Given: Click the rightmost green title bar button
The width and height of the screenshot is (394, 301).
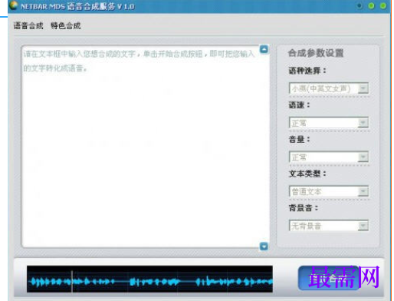Looking at the screenshot, I should coord(383,5).
